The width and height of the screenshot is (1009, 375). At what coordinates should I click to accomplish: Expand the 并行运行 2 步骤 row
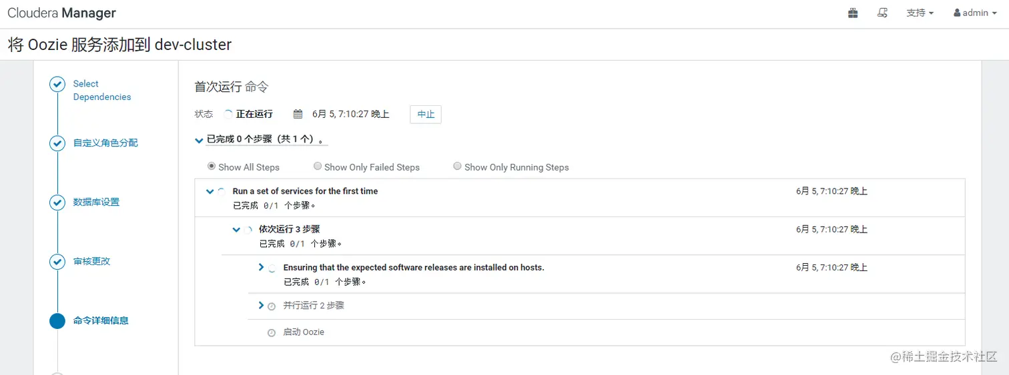coord(261,306)
